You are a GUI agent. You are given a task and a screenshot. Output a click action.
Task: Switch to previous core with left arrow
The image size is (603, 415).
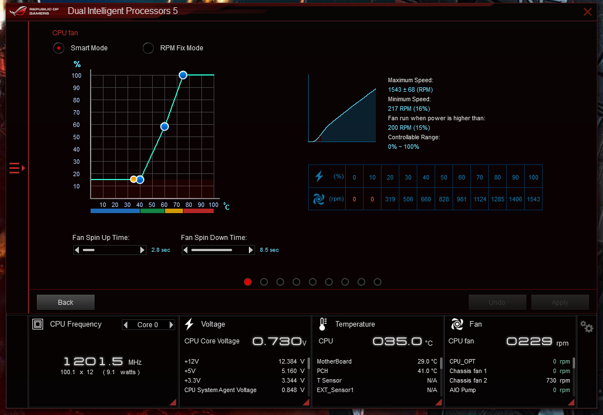[x=126, y=324]
